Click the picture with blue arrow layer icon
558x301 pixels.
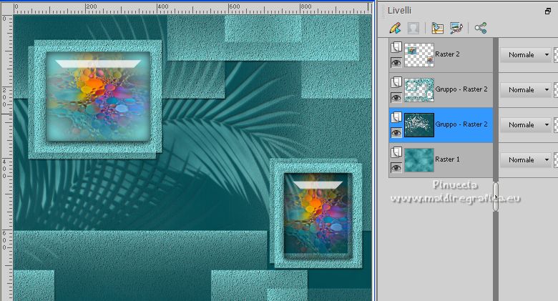437,28
